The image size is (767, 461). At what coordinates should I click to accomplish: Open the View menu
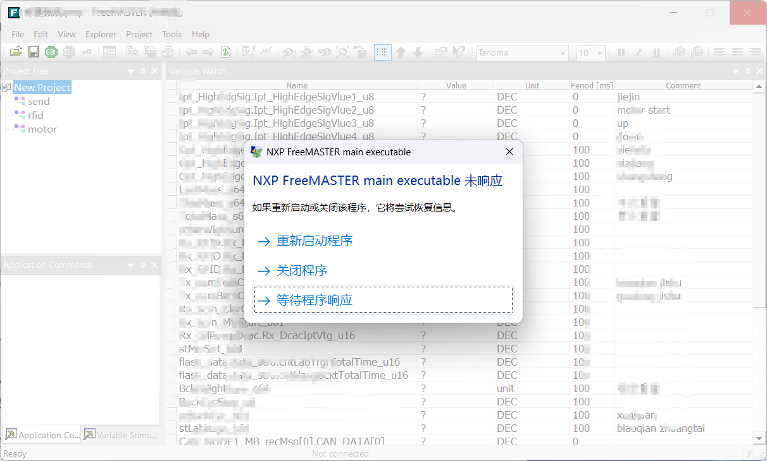[x=66, y=34]
